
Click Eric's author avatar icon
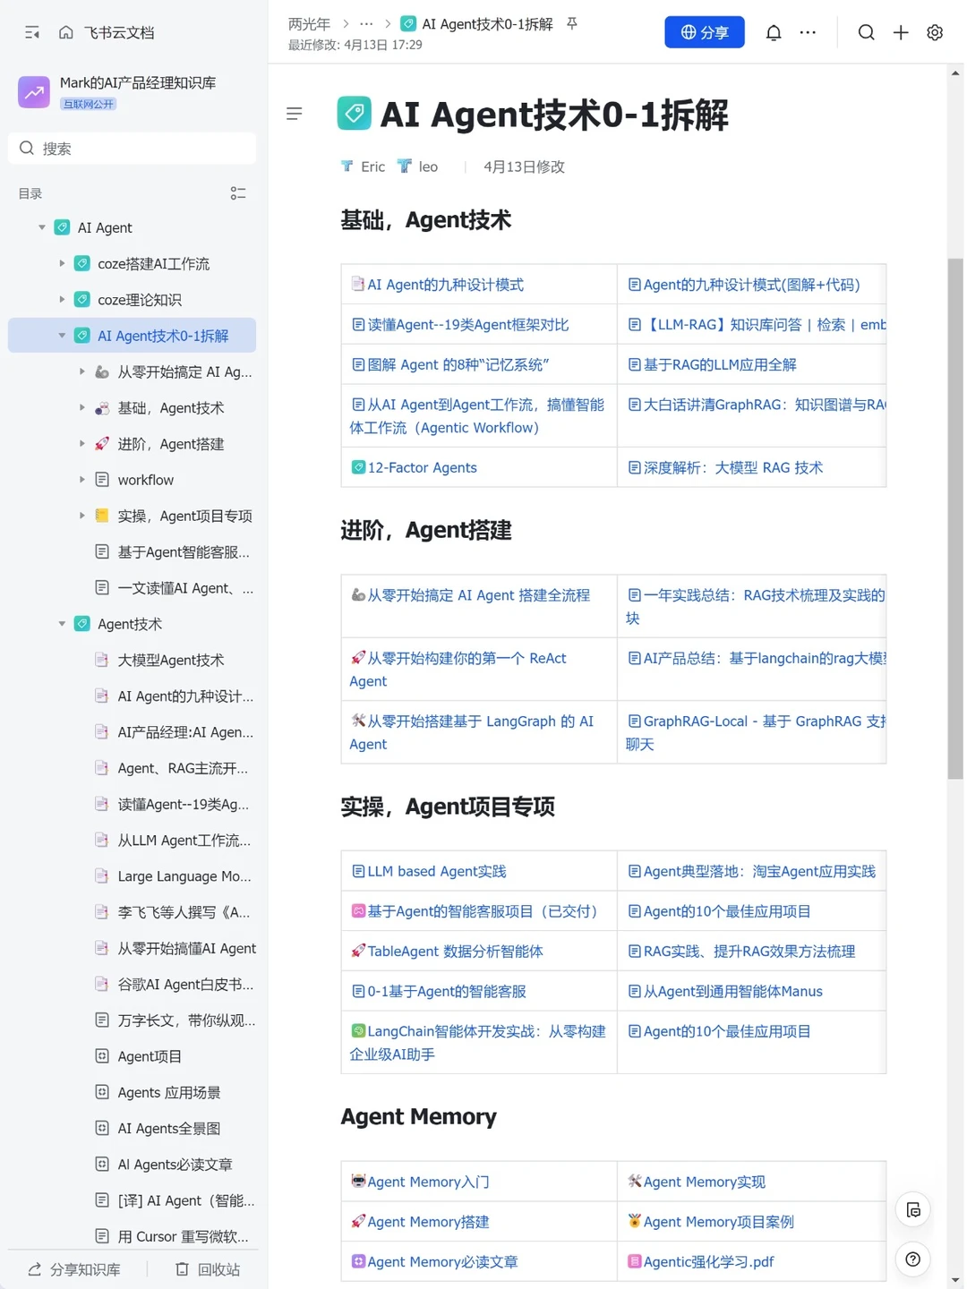[347, 166]
